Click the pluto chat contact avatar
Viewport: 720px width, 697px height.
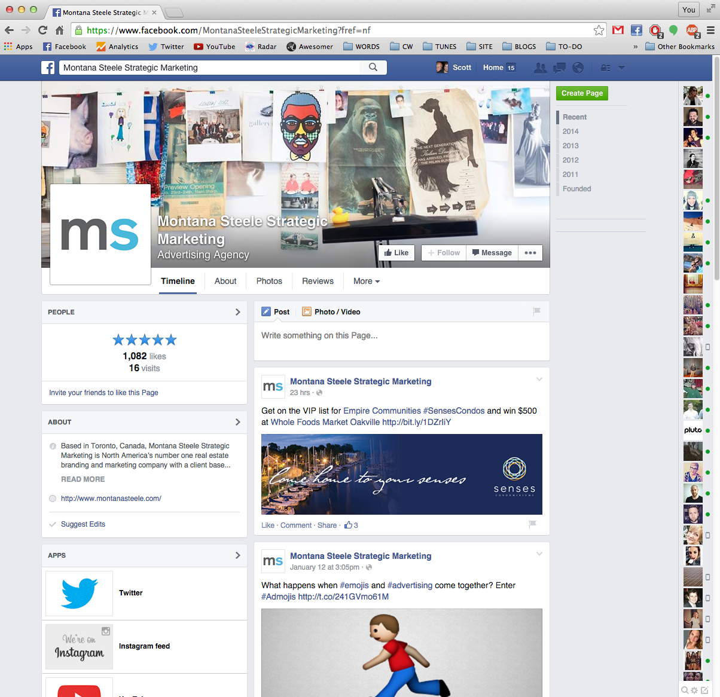point(693,430)
